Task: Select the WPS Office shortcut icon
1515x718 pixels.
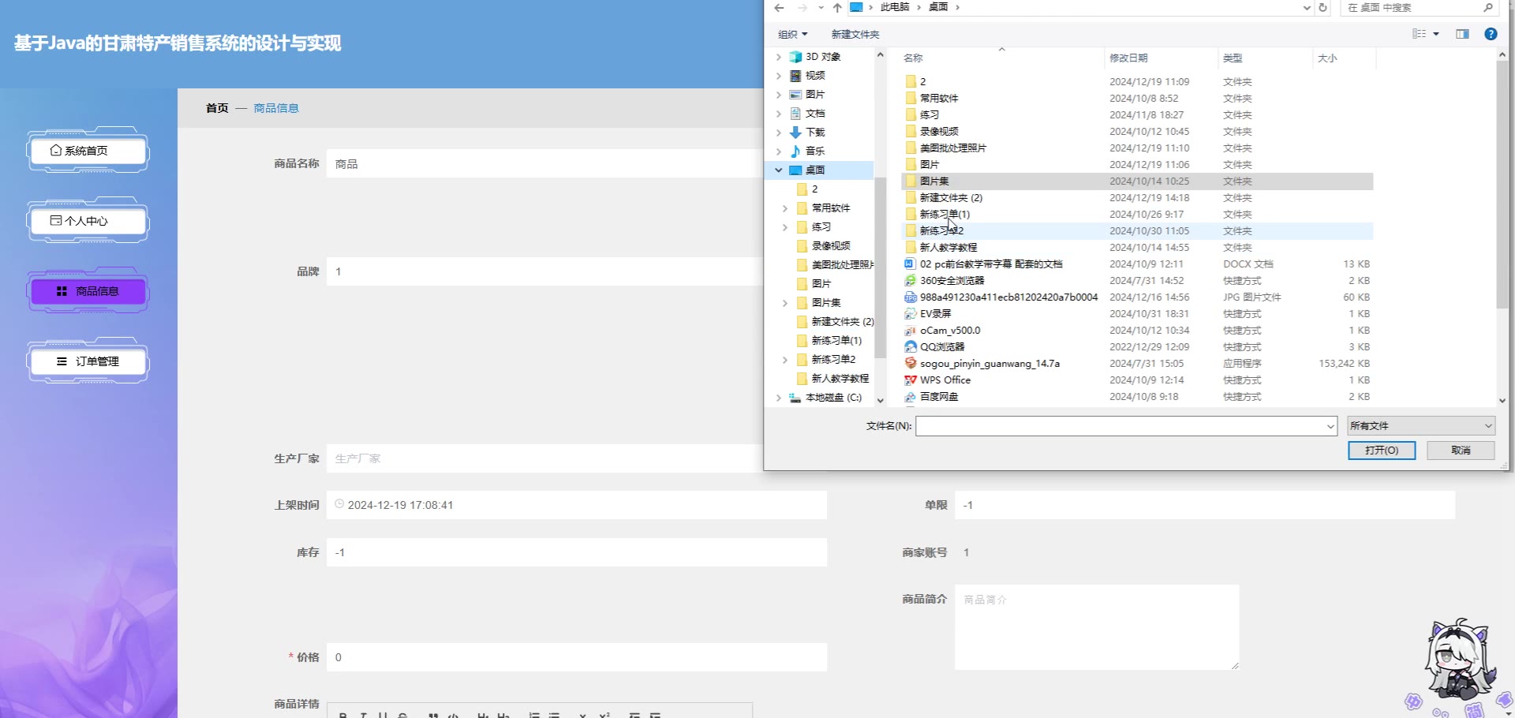Action: coord(911,380)
